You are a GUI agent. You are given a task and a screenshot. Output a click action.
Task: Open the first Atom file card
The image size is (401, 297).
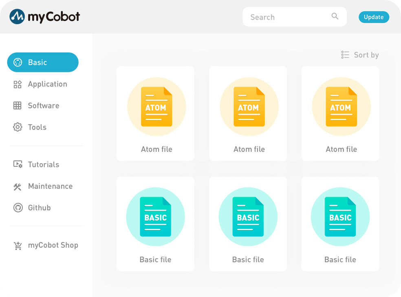click(155, 113)
